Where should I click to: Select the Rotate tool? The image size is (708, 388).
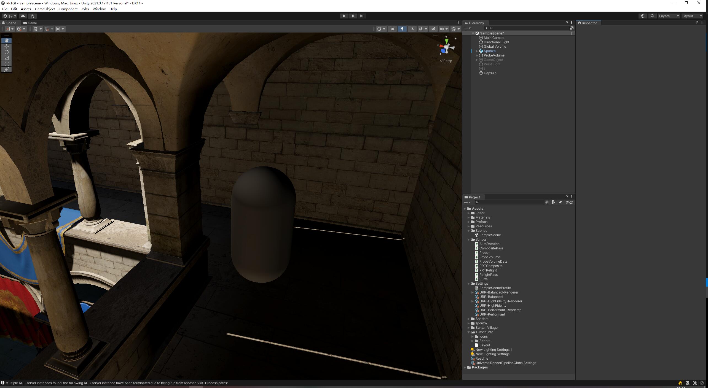pos(7,52)
